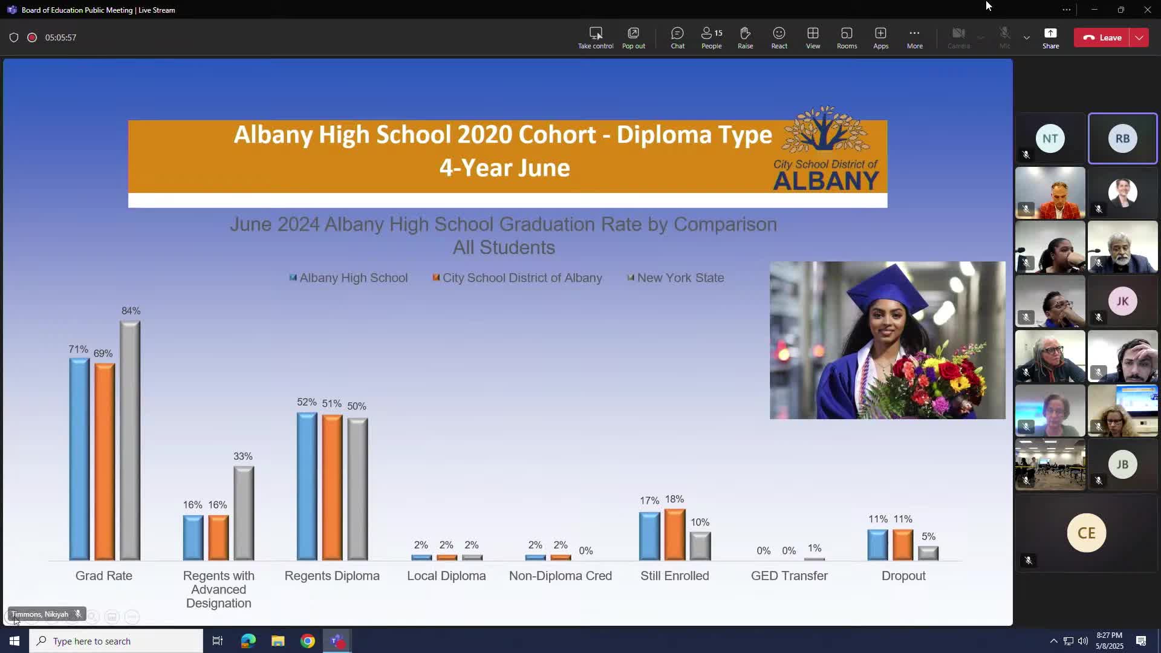This screenshot has width=1161, height=653.
Task: Open the View layout menu
Action: click(x=813, y=37)
